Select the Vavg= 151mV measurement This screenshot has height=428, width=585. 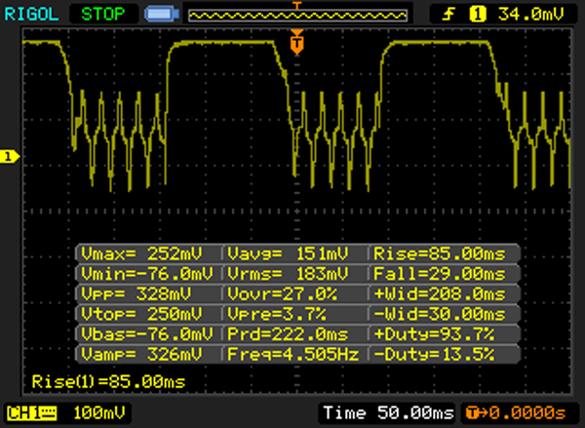click(288, 253)
